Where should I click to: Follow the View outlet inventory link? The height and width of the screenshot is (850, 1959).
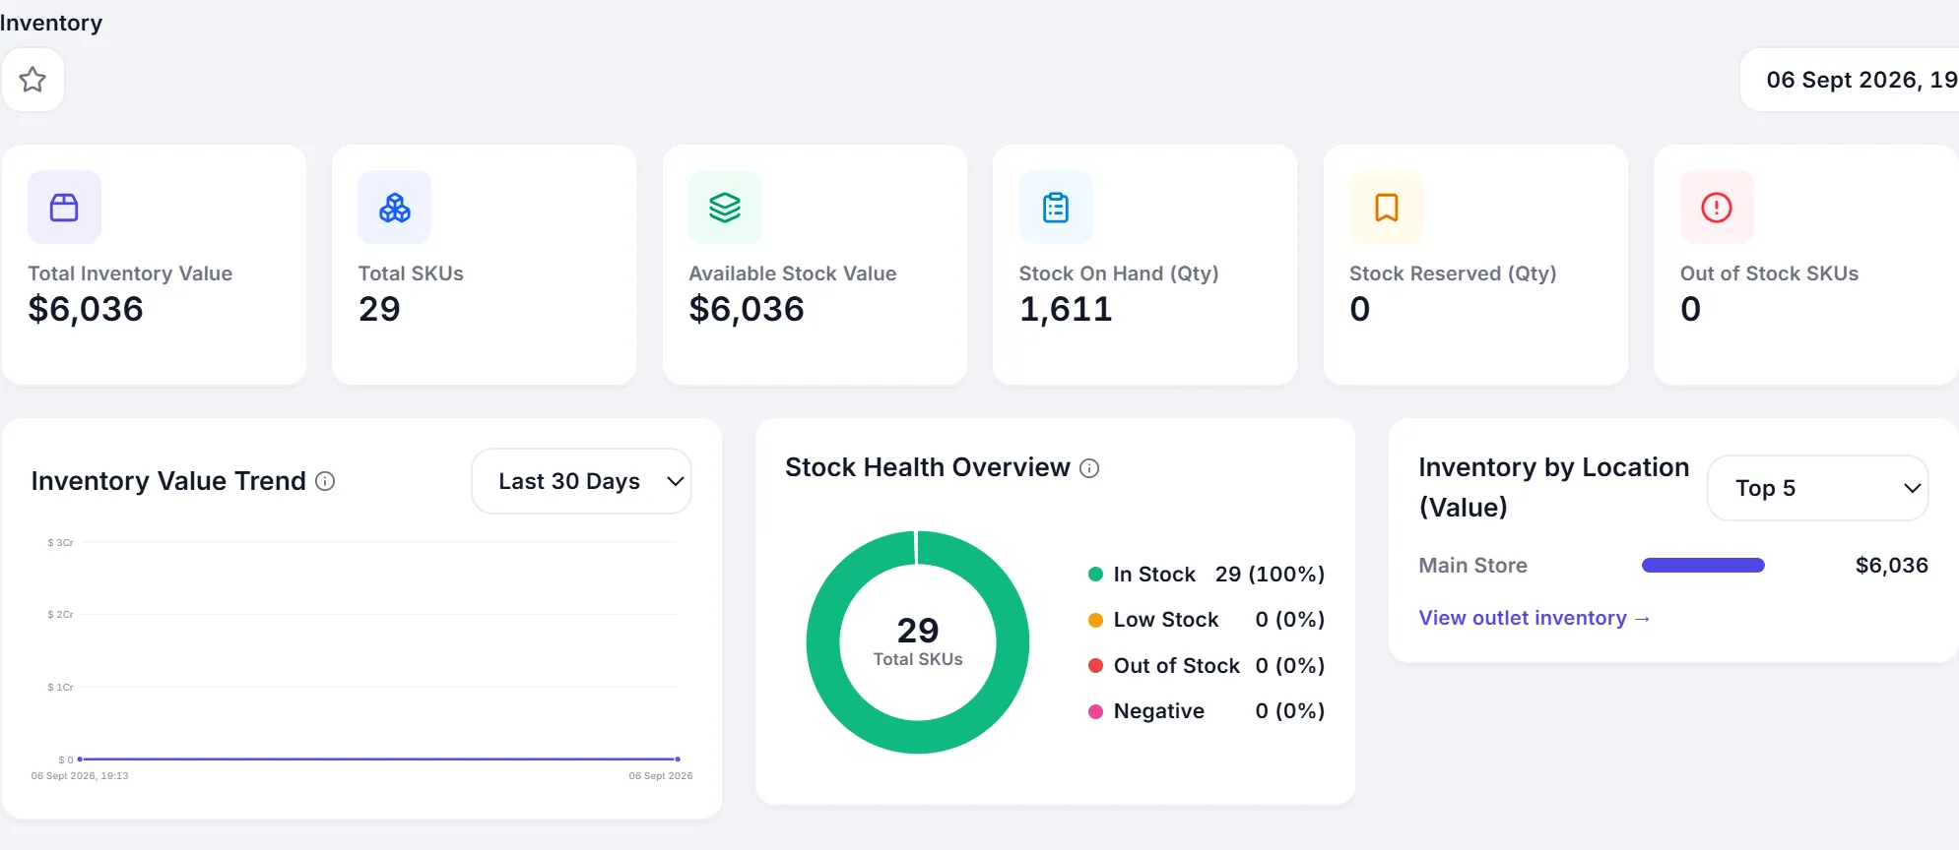click(x=1535, y=618)
